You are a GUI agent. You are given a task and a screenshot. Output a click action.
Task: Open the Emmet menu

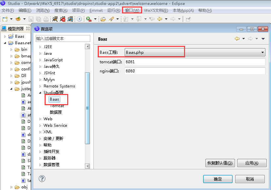[x=96, y=10]
